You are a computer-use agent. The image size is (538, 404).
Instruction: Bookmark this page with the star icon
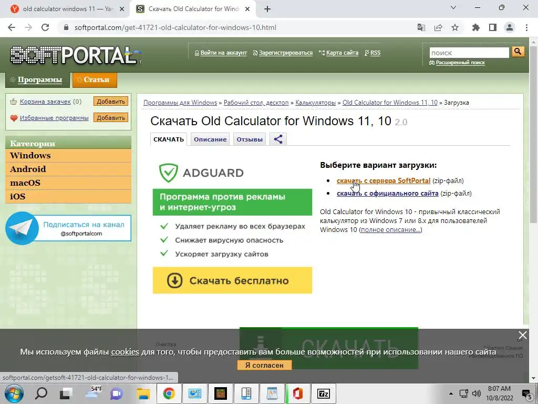pos(455,27)
